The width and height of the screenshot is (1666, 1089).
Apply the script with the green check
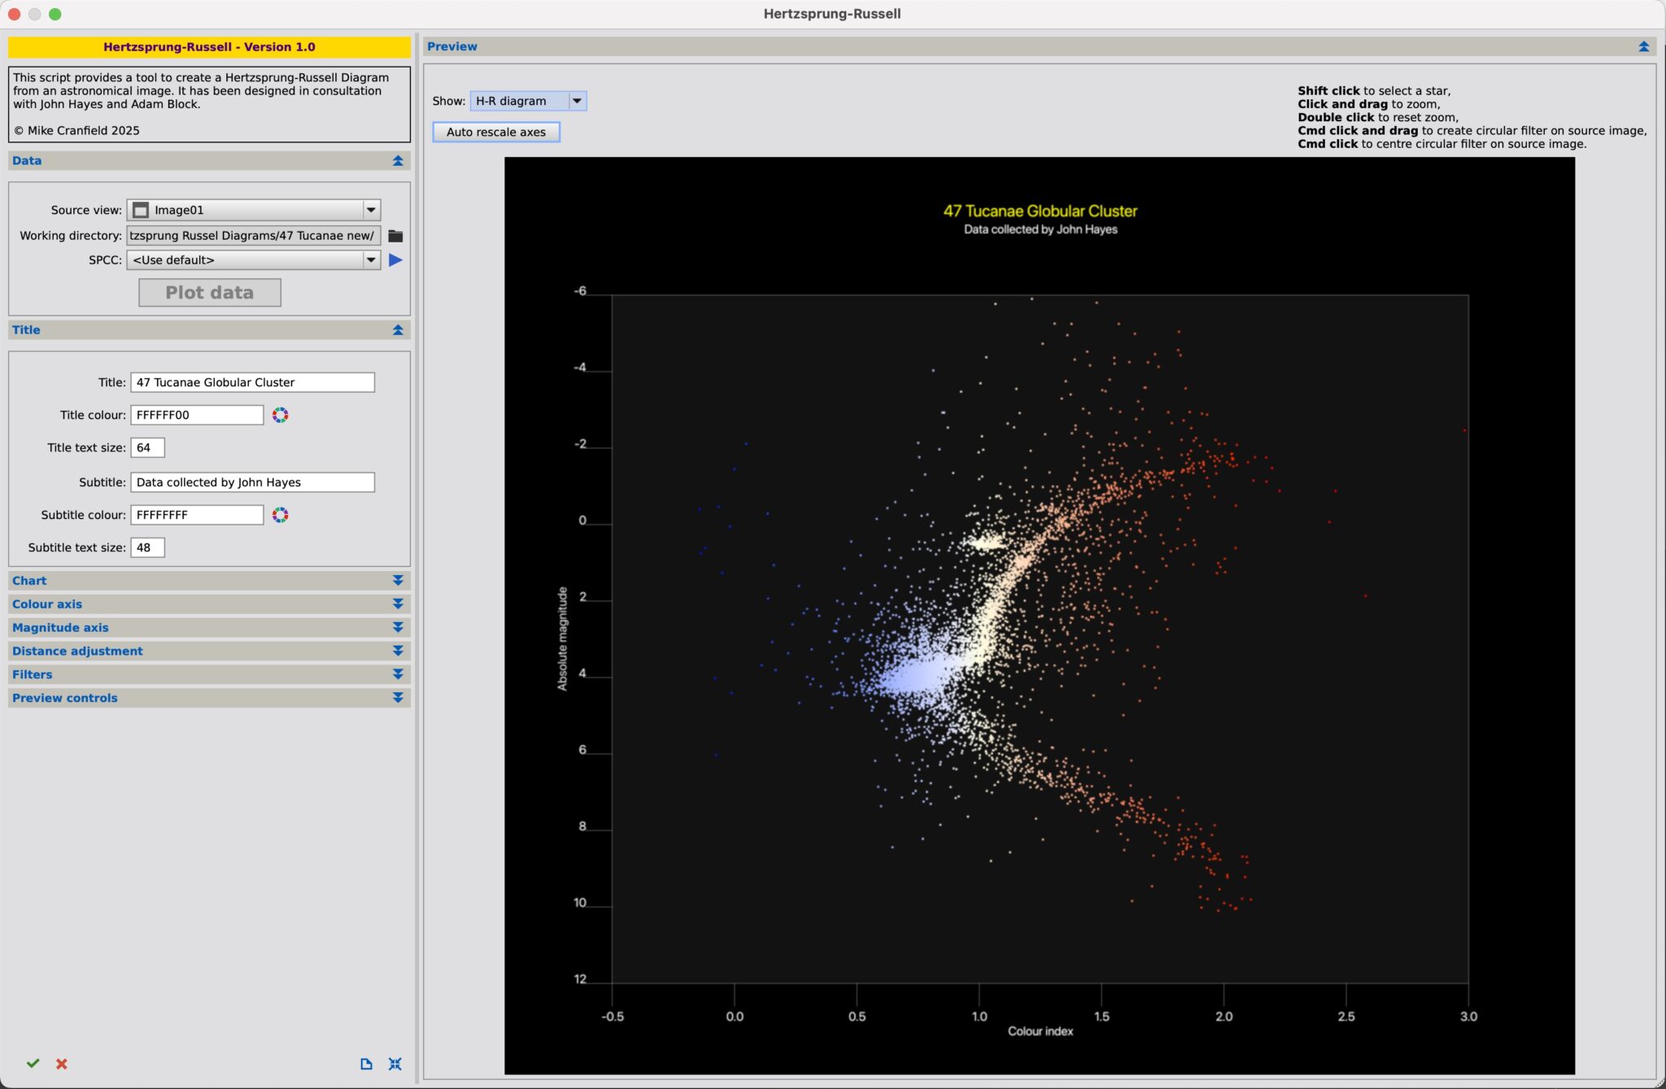(x=33, y=1063)
